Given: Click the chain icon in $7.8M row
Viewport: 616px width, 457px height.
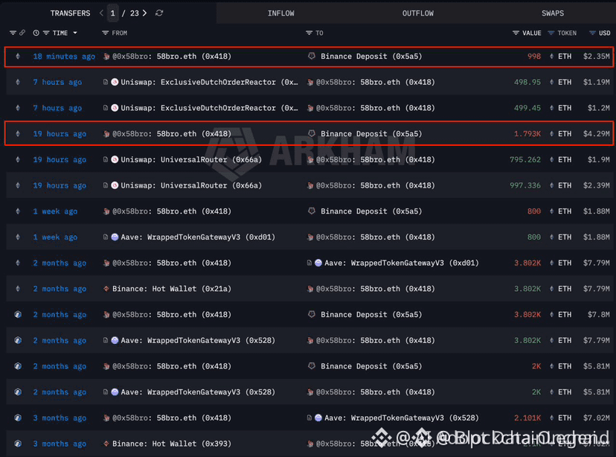Looking at the screenshot, I should [x=18, y=315].
